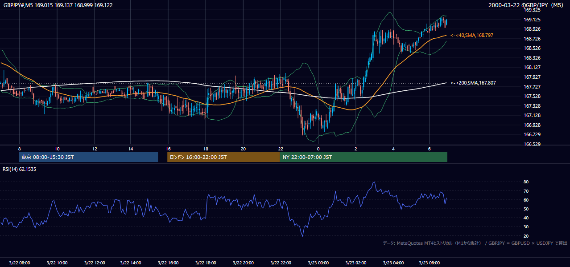The width and height of the screenshot is (570, 267).
Task: Click the データ: MetaQuotes MT4 data source note
Action: [475, 243]
